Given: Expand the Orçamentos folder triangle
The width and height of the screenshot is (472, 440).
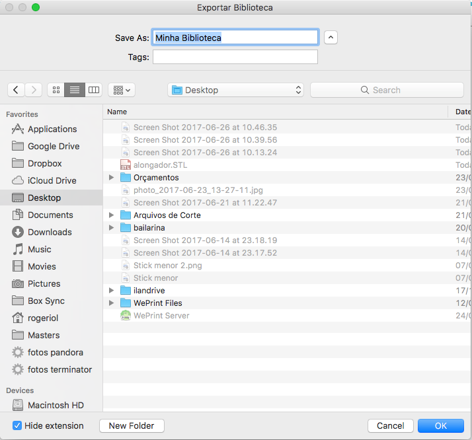Looking at the screenshot, I should 111,178.
